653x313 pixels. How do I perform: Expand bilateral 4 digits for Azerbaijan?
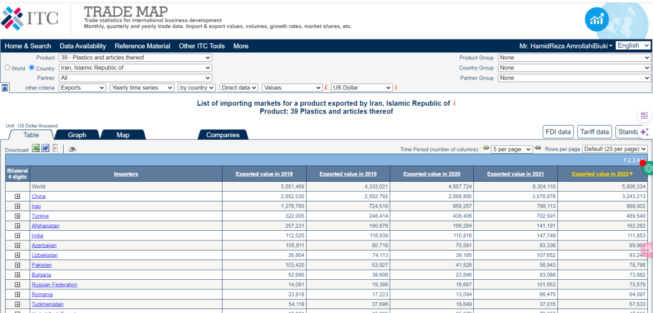pos(17,245)
